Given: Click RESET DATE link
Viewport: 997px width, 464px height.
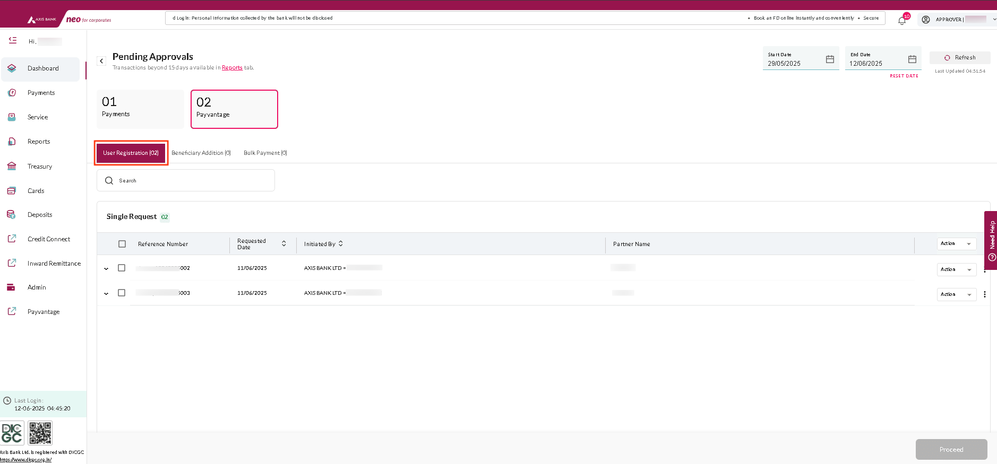Looking at the screenshot, I should [x=904, y=76].
